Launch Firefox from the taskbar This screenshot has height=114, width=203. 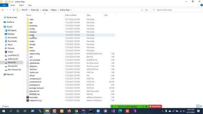tap(69, 111)
